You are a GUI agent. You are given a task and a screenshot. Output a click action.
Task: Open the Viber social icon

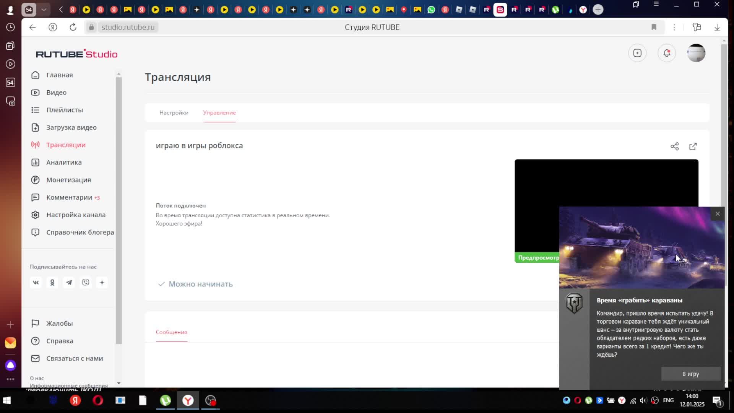pos(85,283)
